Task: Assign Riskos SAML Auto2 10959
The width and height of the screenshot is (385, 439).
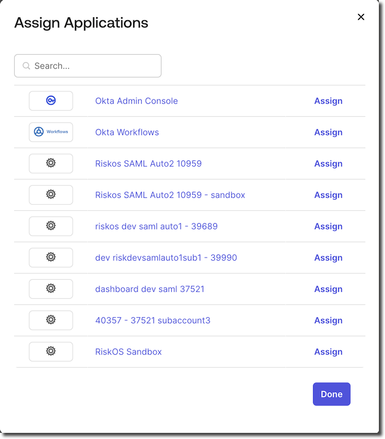Action: coord(329,164)
